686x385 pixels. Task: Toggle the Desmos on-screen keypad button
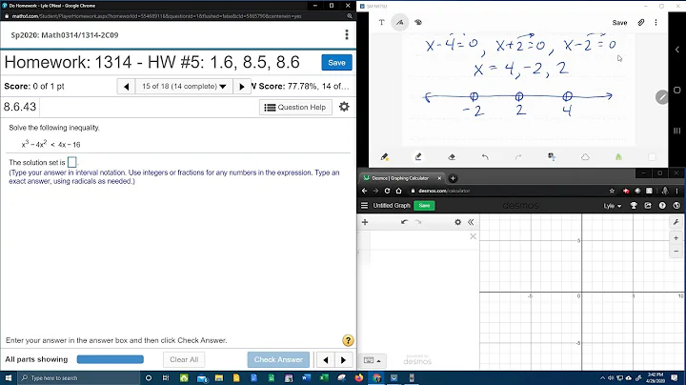(373, 360)
